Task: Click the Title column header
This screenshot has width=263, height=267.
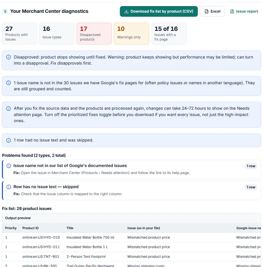Action: [70, 228]
